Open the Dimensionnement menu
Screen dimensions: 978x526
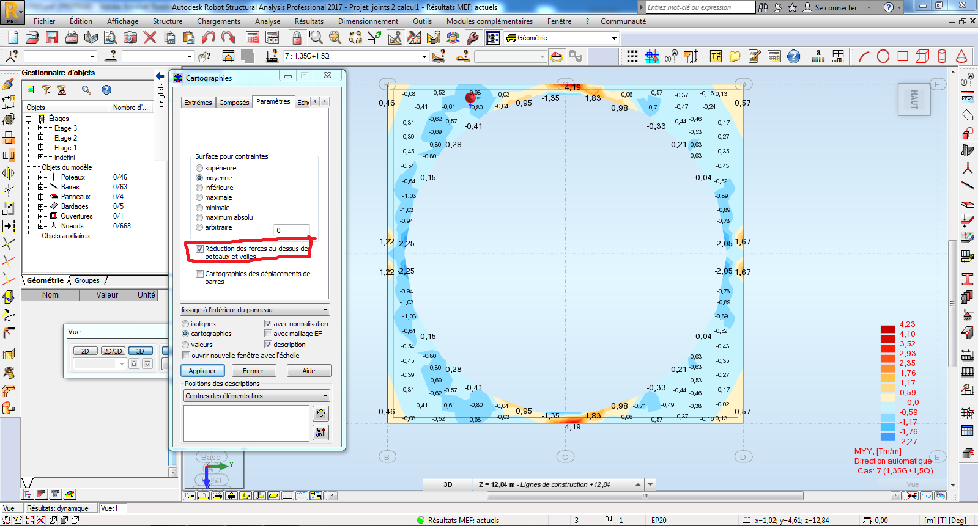pyautogui.click(x=368, y=21)
